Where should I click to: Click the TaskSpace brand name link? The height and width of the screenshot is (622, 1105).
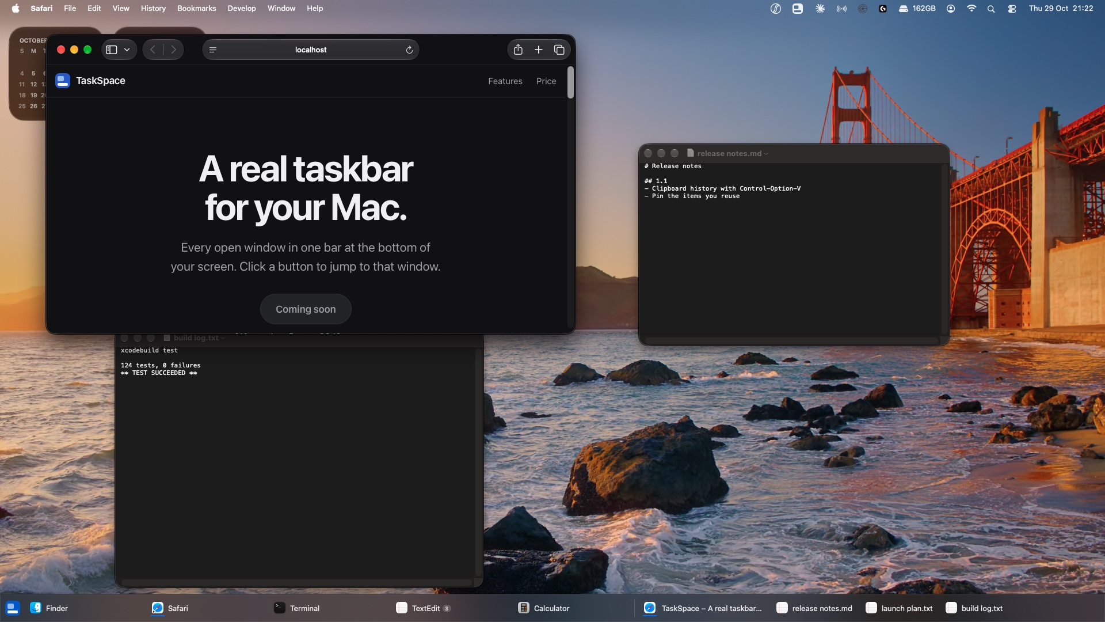coord(101,81)
